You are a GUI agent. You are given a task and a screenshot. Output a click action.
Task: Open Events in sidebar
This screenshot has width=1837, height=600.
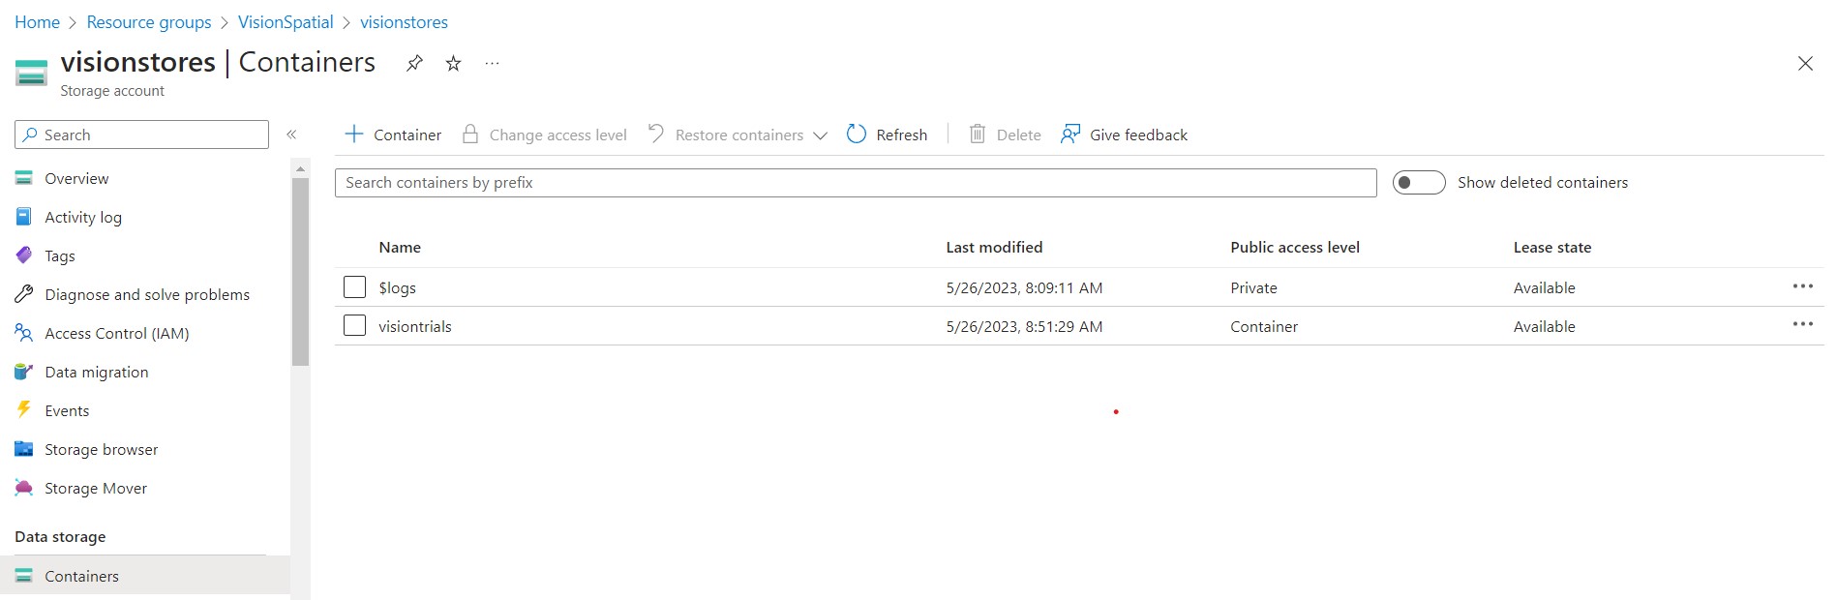[x=67, y=411]
